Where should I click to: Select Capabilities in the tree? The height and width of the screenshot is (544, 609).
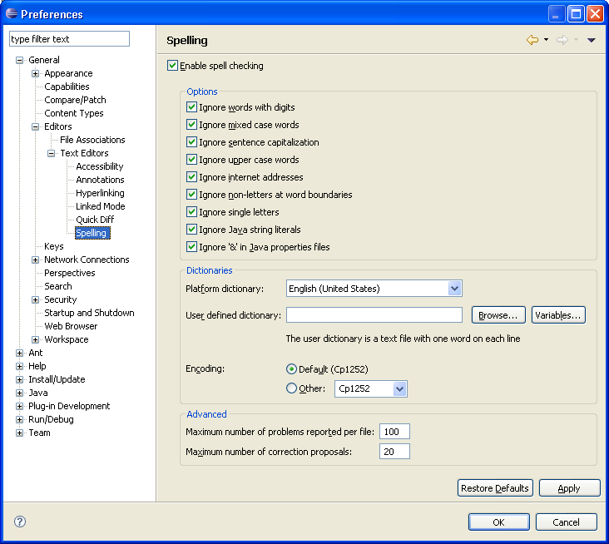67,87
